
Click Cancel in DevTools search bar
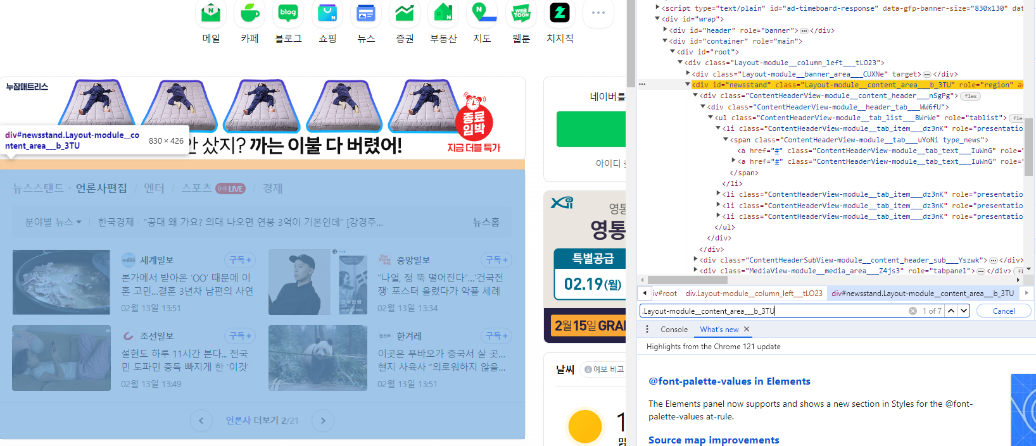coord(1004,311)
